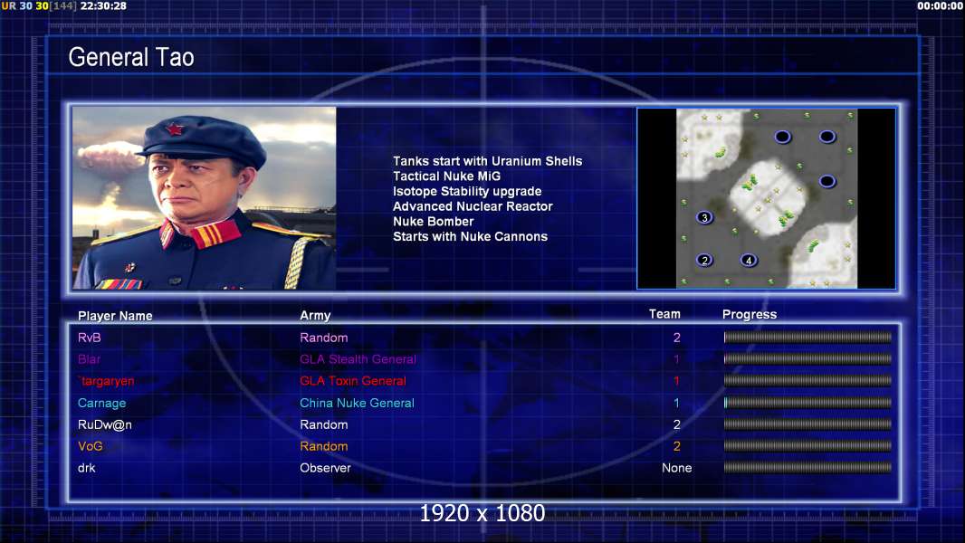The height and width of the screenshot is (543, 965).
Task: Click start position marker 3 on the minimap
Action: [x=704, y=218]
